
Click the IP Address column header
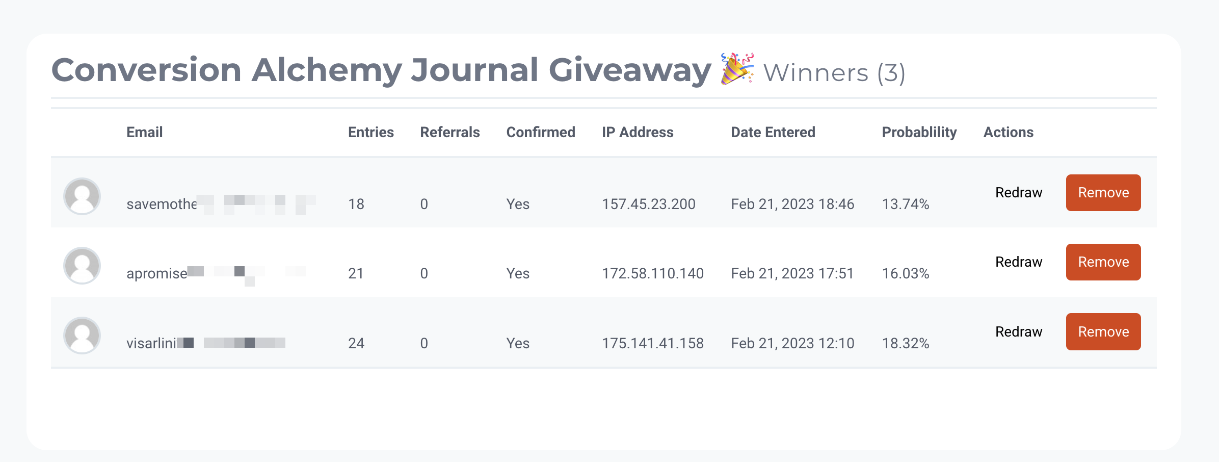[638, 133]
